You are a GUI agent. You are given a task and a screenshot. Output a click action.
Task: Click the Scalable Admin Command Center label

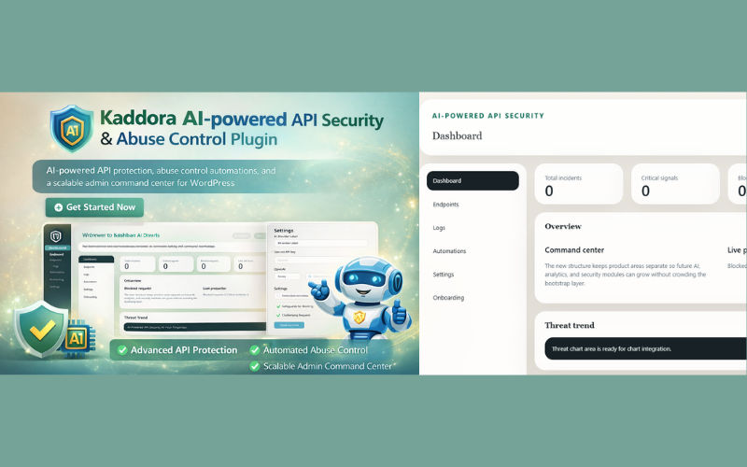[x=328, y=366]
